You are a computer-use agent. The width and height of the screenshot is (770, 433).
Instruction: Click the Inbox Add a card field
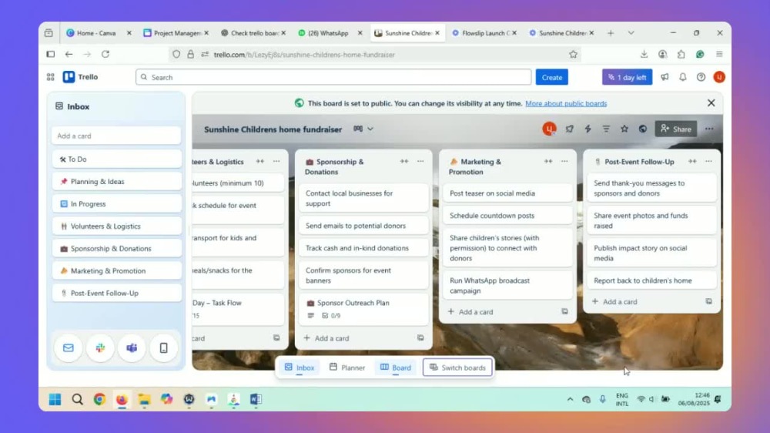[x=116, y=136]
